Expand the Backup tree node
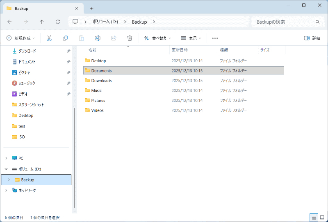 tap(9, 180)
